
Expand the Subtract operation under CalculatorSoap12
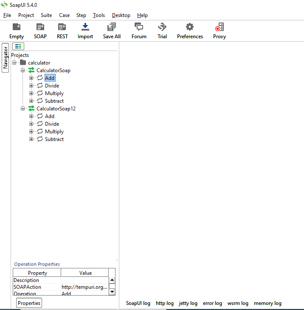pos(31,139)
